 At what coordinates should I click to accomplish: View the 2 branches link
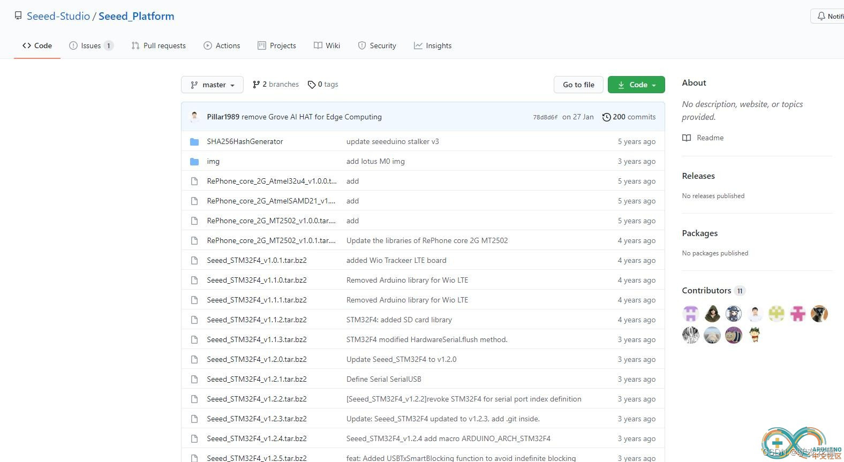click(276, 84)
